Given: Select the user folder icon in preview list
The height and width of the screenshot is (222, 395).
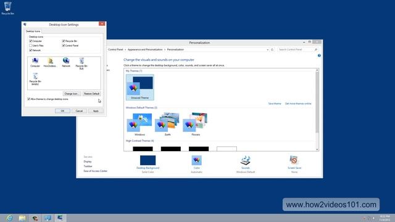Looking at the screenshot, I should pyautogui.click(x=50, y=62).
